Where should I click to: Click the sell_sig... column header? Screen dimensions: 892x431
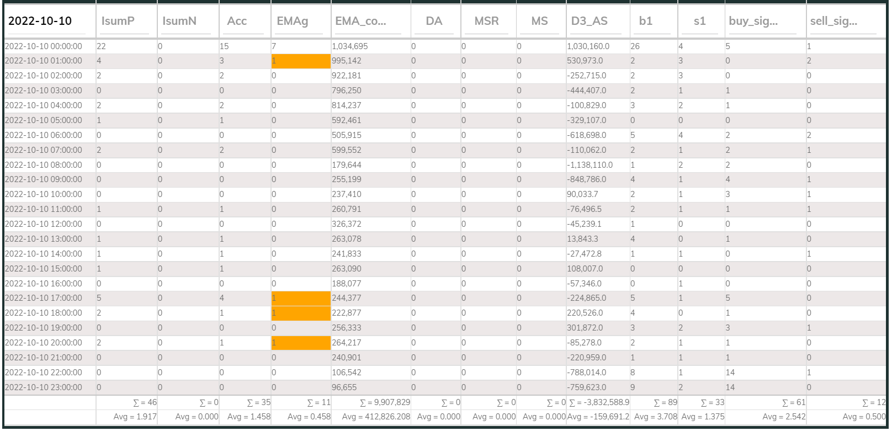coord(833,21)
